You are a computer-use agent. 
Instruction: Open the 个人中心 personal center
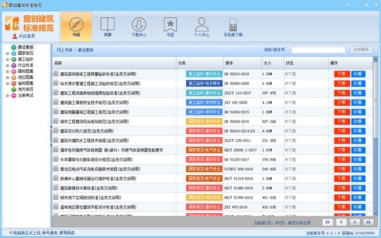coord(202,27)
